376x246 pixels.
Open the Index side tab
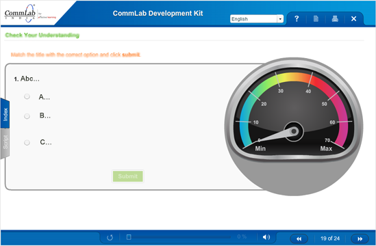tap(5, 114)
